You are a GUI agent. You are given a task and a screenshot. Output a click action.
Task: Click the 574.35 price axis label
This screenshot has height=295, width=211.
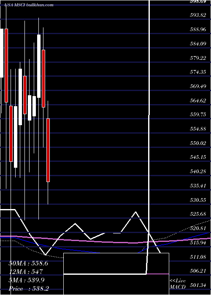point(197,72)
